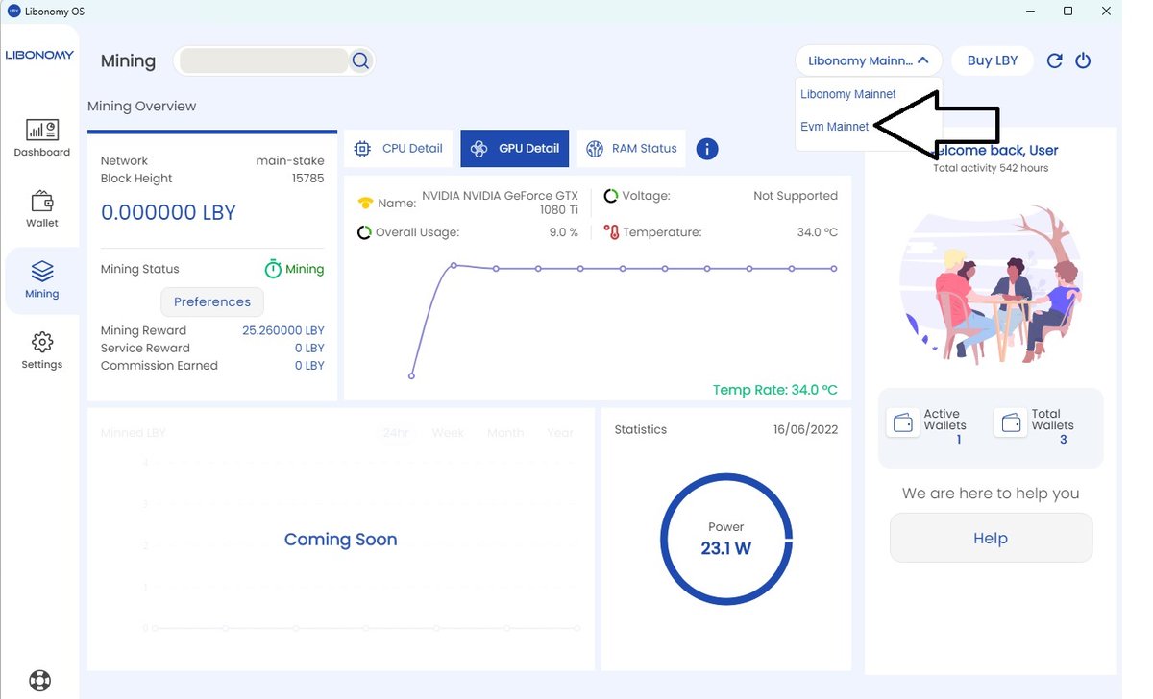Switch to the GPU Detail tab
Screen dimensions: 1153x699
coord(515,149)
